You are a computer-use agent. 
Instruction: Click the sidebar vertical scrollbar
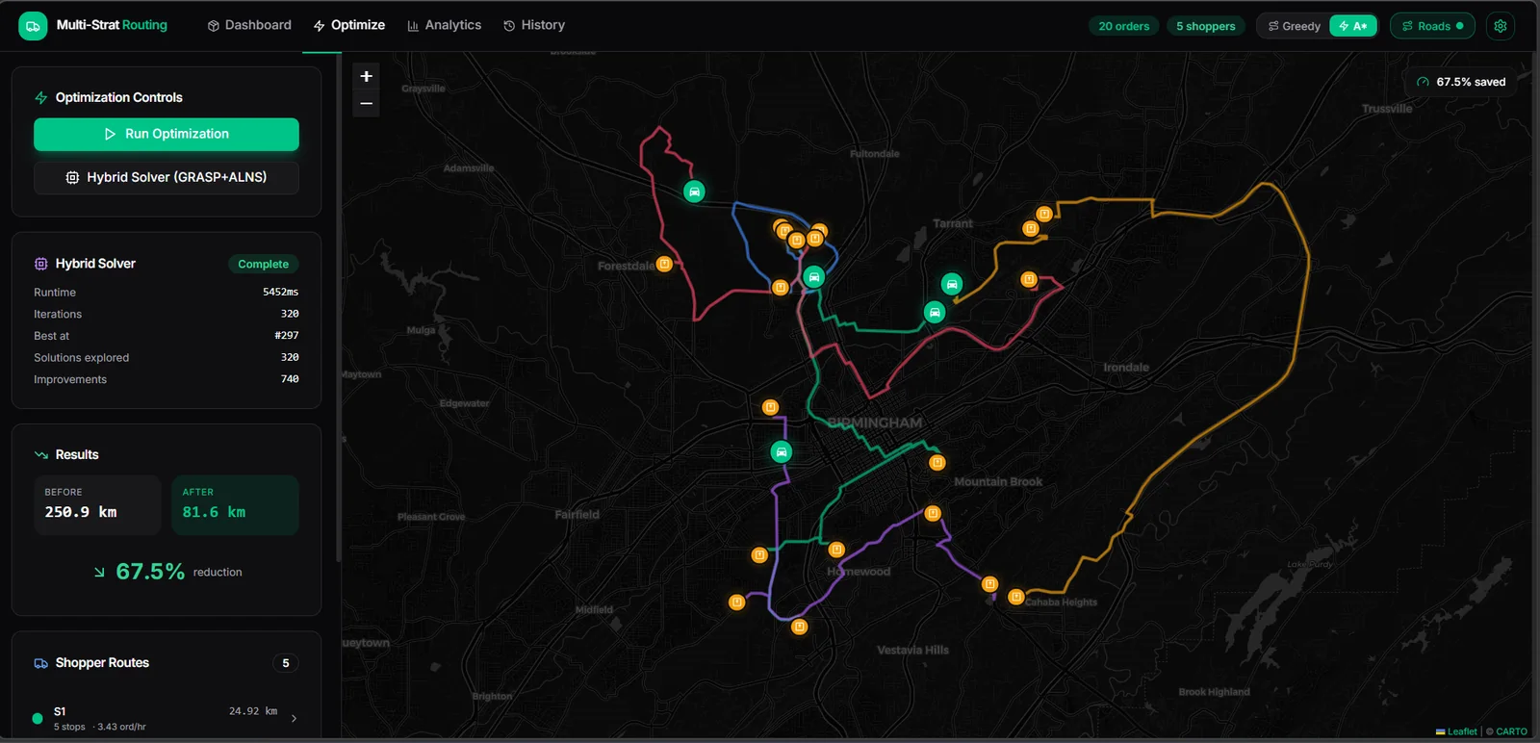pos(338,308)
